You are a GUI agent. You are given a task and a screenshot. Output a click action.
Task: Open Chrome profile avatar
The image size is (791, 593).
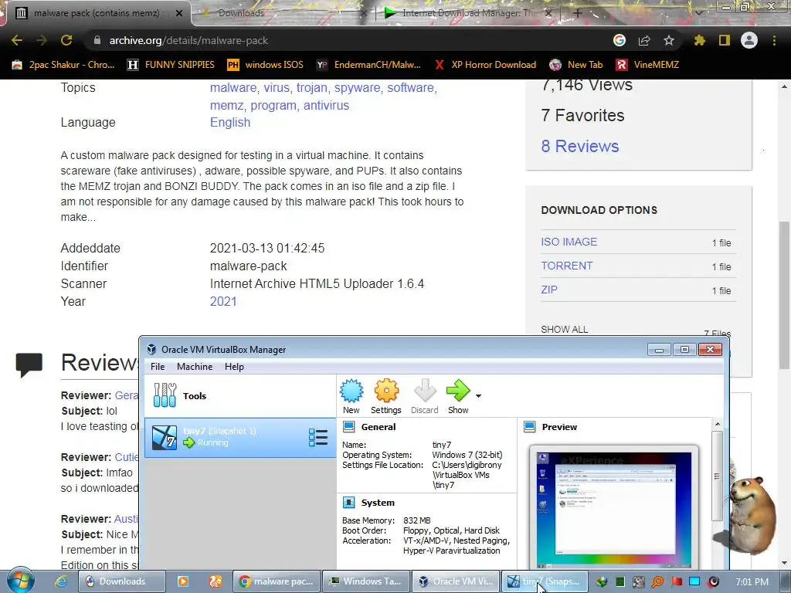pyautogui.click(x=749, y=40)
